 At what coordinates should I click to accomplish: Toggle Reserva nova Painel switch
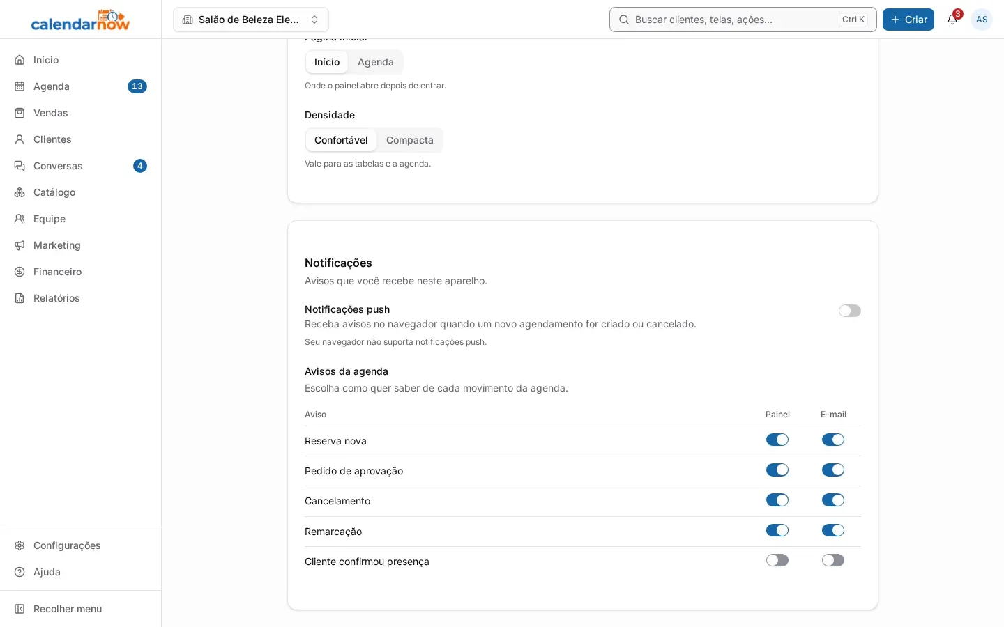pyautogui.click(x=777, y=440)
